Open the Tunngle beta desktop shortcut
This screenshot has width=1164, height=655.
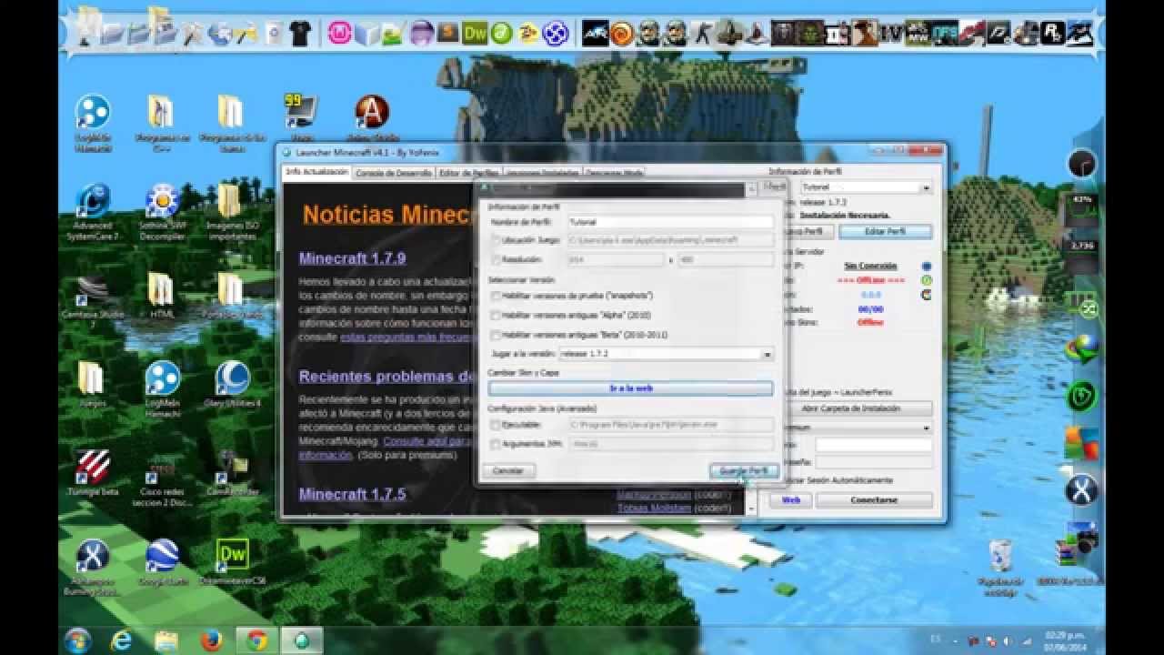click(92, 472)
